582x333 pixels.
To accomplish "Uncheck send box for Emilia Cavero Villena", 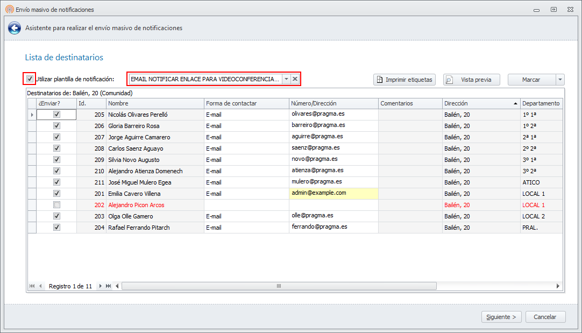I will pos(56,194).
